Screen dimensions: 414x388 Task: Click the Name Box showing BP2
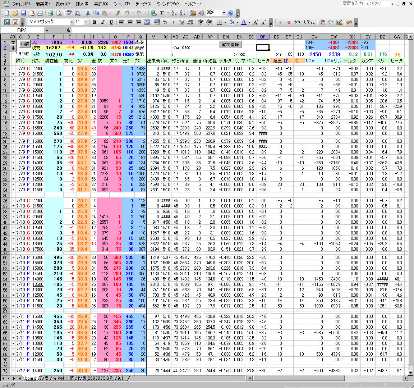(x=22, y=30)
